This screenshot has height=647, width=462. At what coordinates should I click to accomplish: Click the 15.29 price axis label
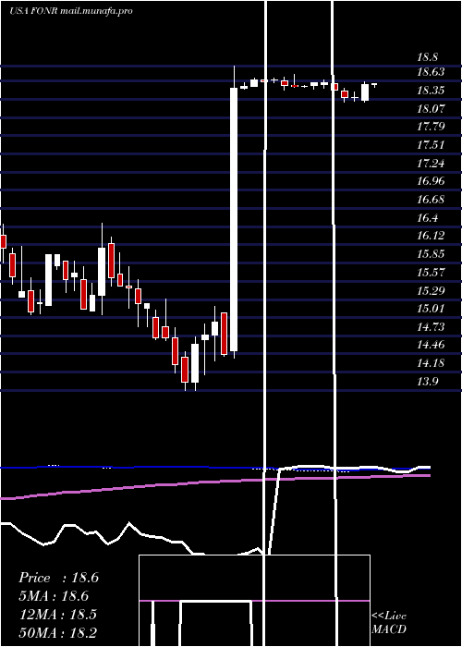click(x=431, y=291)
